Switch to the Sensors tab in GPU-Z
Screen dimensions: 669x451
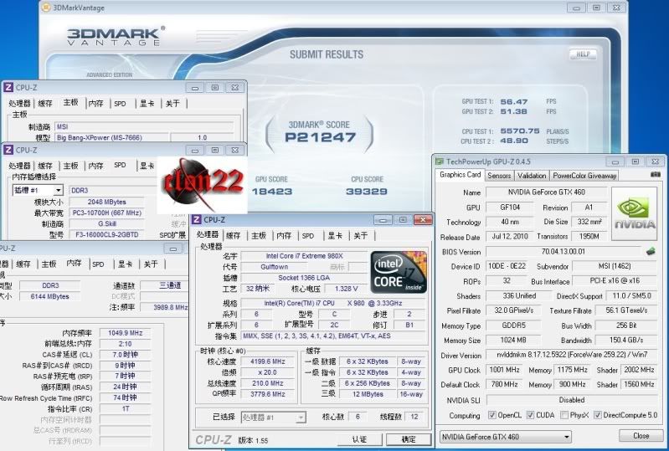pos(499,175)
